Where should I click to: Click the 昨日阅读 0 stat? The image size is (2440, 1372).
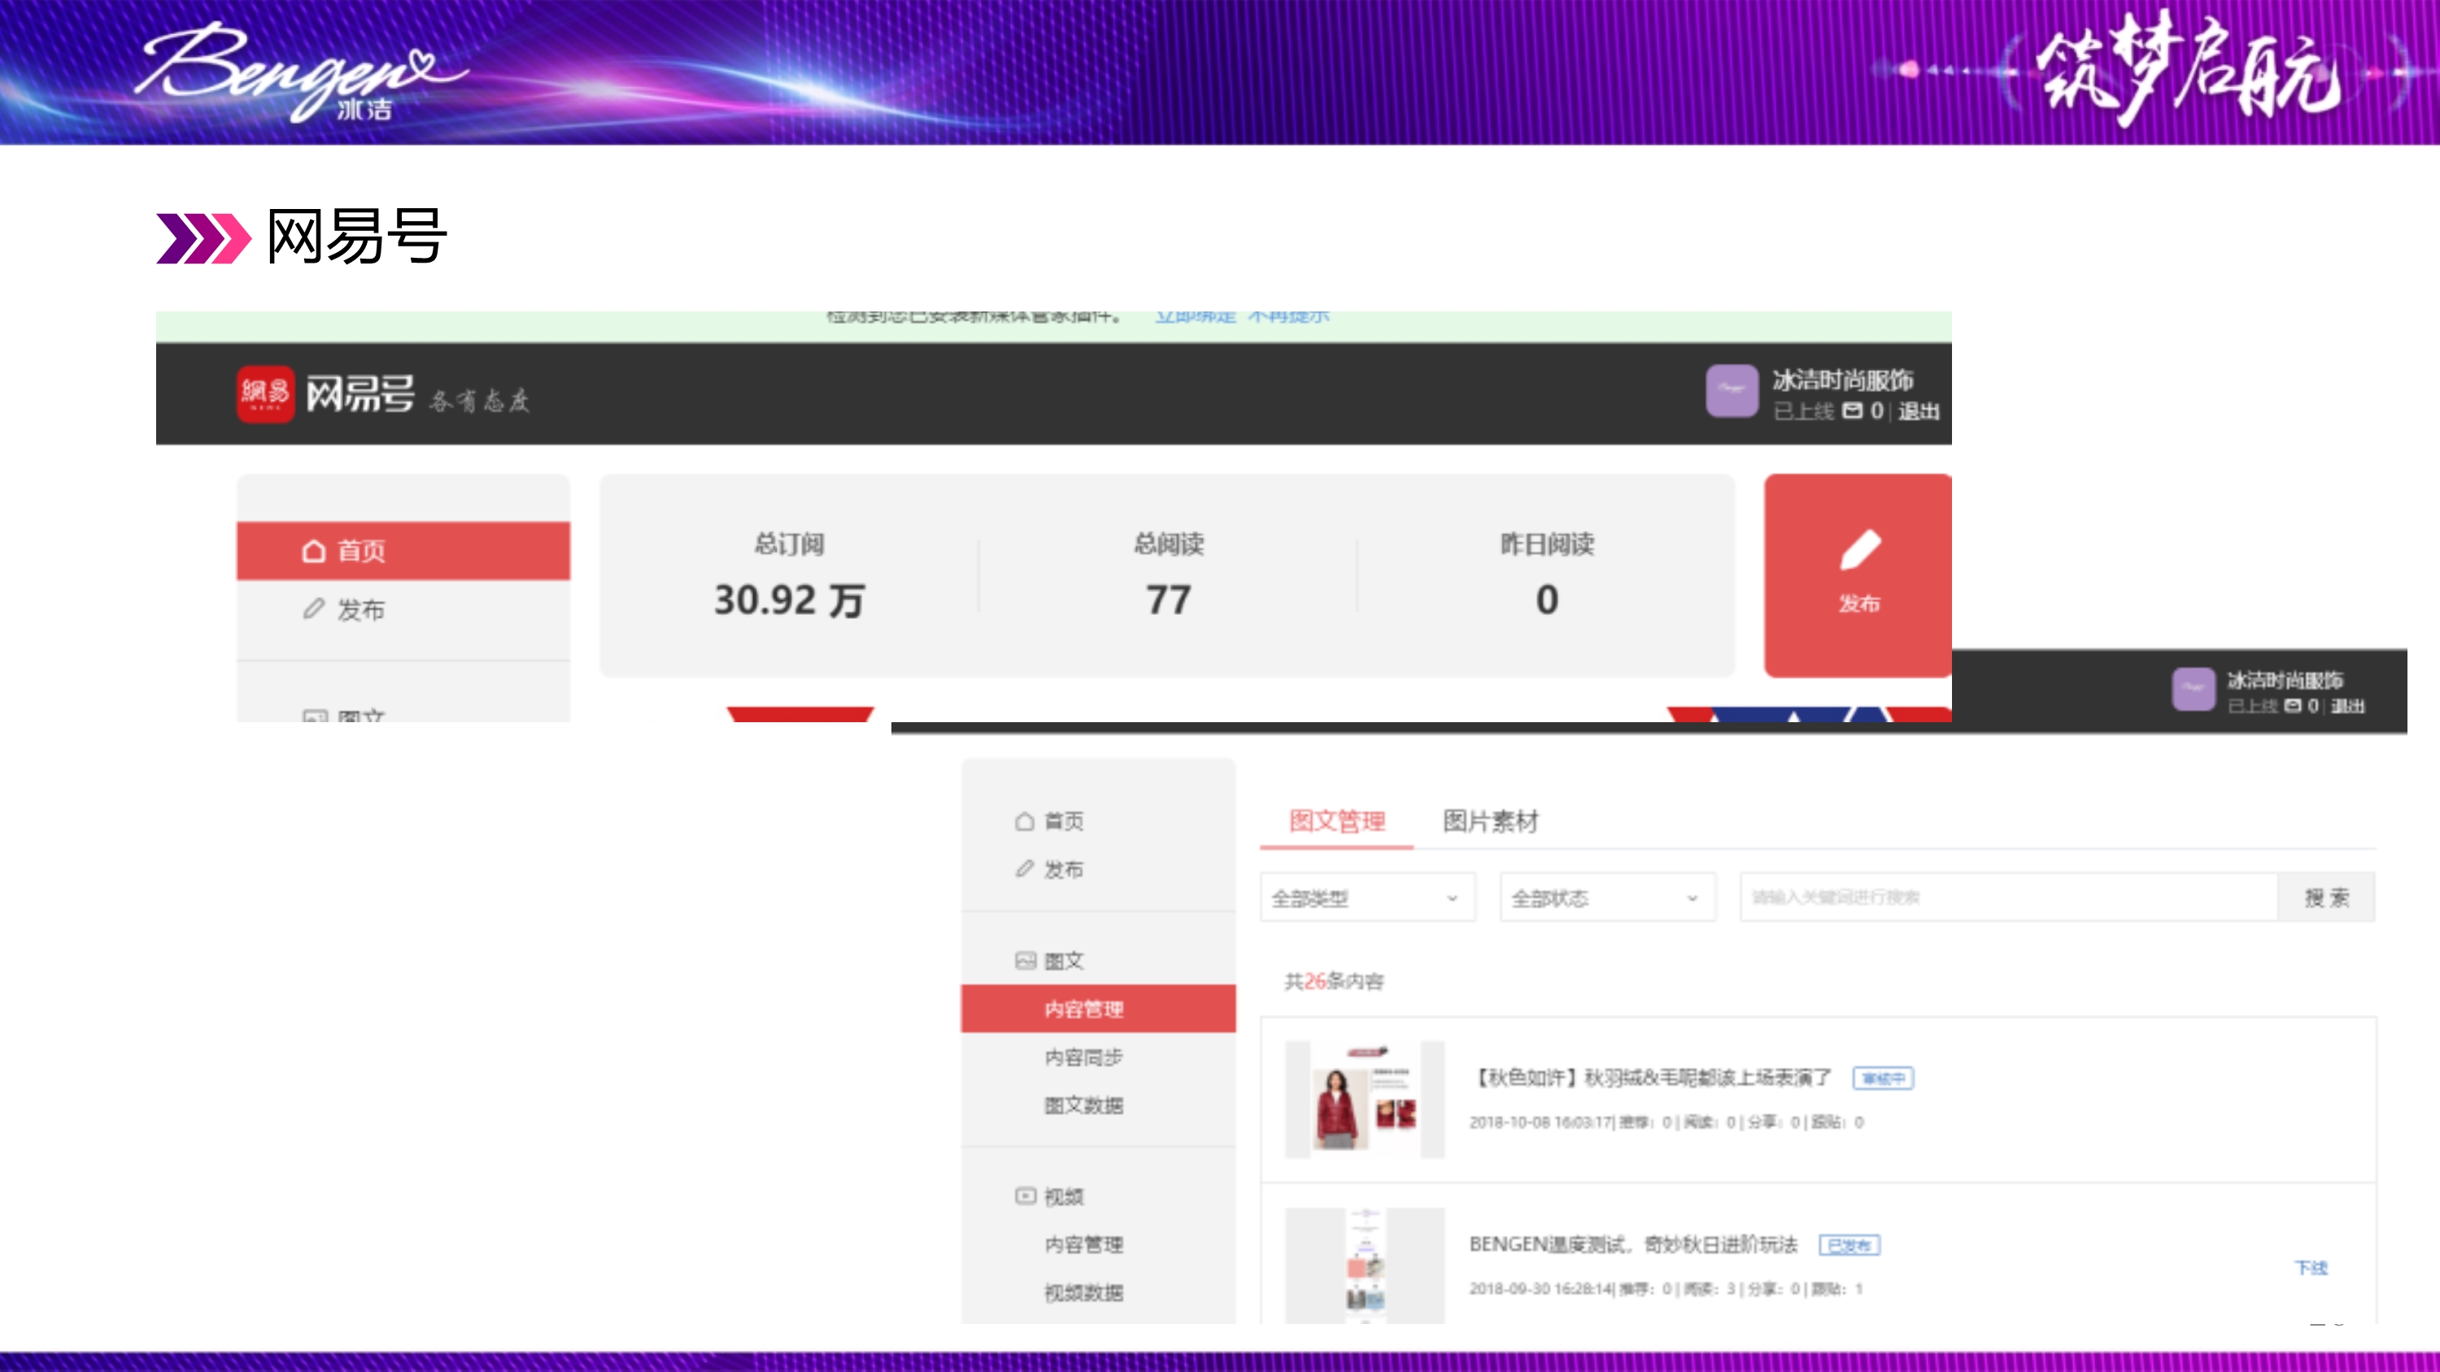click(x=1547, y=576)
